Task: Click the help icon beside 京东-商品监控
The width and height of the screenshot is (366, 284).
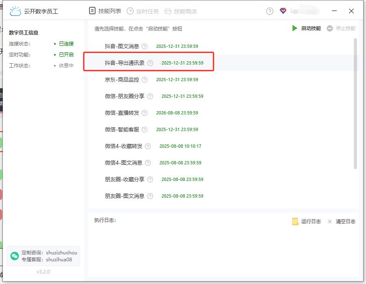Action: coord(145,80)
